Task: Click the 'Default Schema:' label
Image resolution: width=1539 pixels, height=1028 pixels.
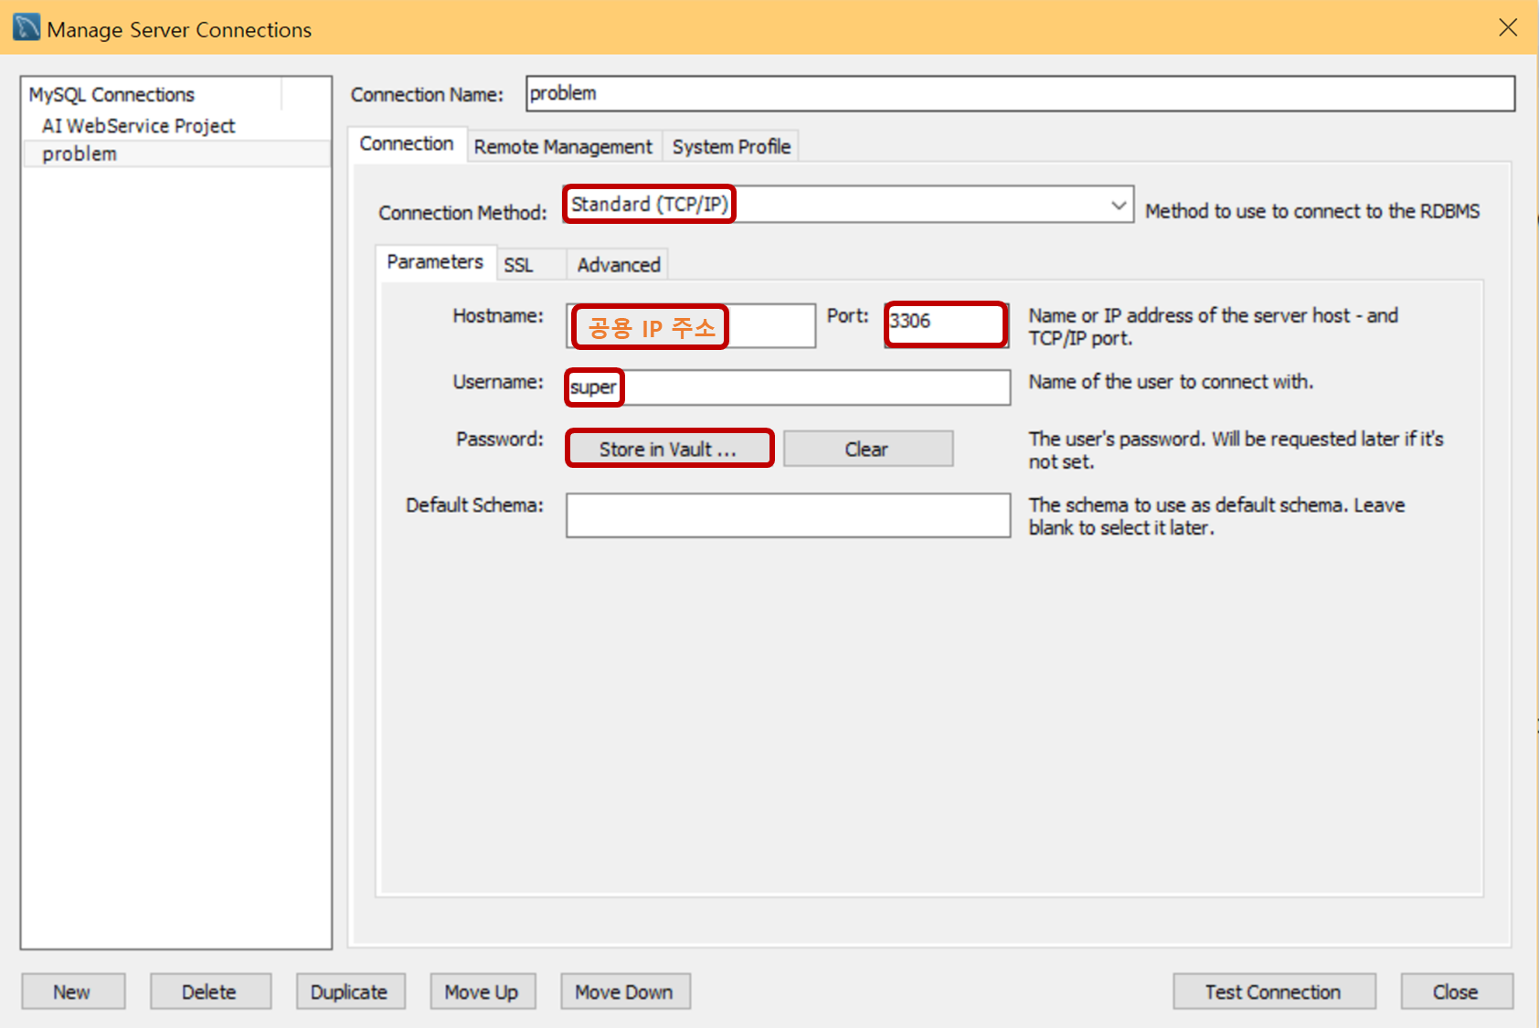Action: tap(474, 505)
